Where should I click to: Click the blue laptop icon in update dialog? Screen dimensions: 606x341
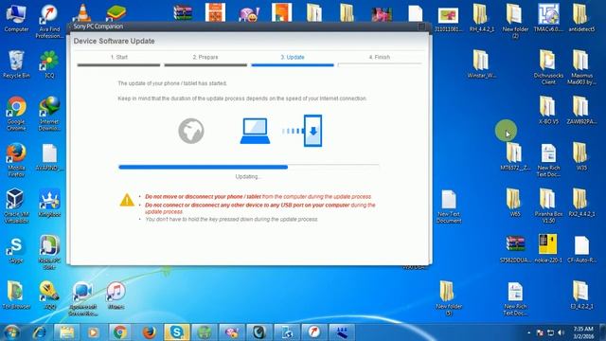tap(255, 131)
